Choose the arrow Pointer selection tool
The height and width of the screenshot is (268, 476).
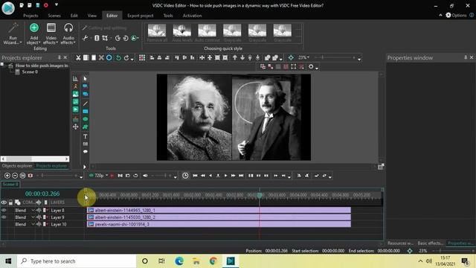(86, 79)
